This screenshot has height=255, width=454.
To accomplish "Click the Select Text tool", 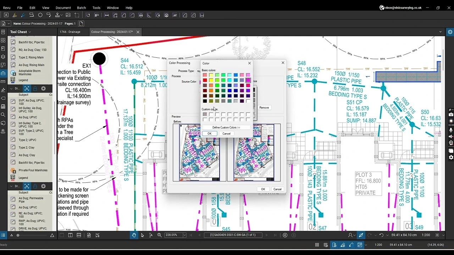I will coord(151,235).
